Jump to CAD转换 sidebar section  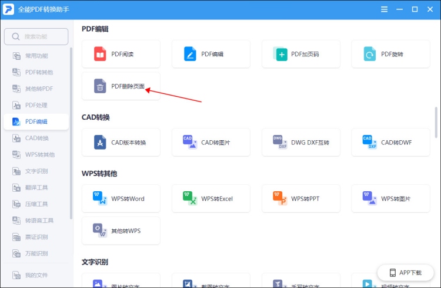[36, 138]
